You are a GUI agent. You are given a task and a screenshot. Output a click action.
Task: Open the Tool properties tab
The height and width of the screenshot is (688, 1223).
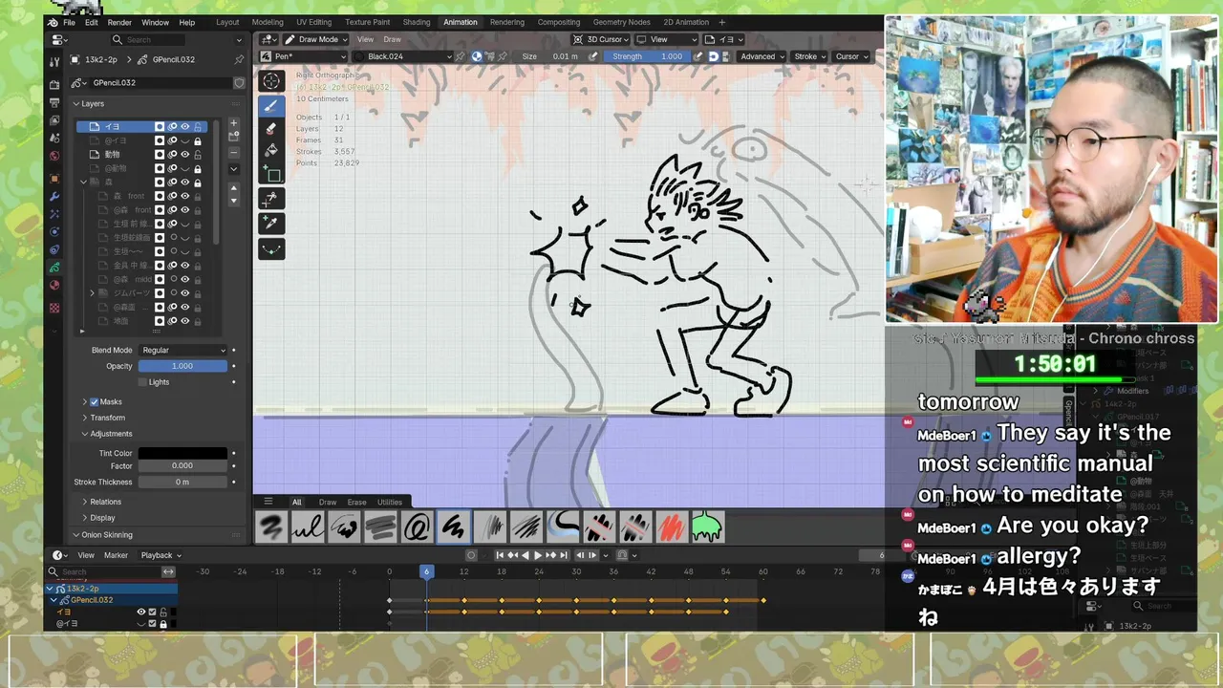point(54,61)
